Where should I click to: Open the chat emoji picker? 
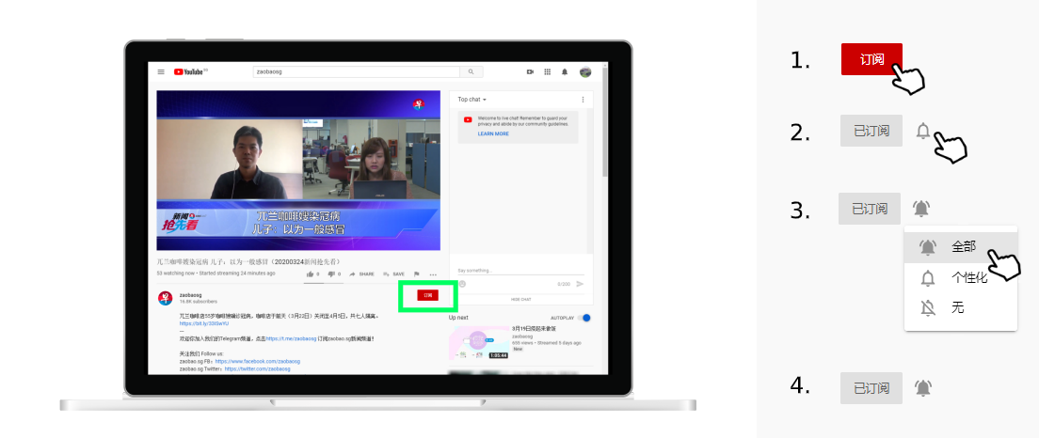(462, 284)
